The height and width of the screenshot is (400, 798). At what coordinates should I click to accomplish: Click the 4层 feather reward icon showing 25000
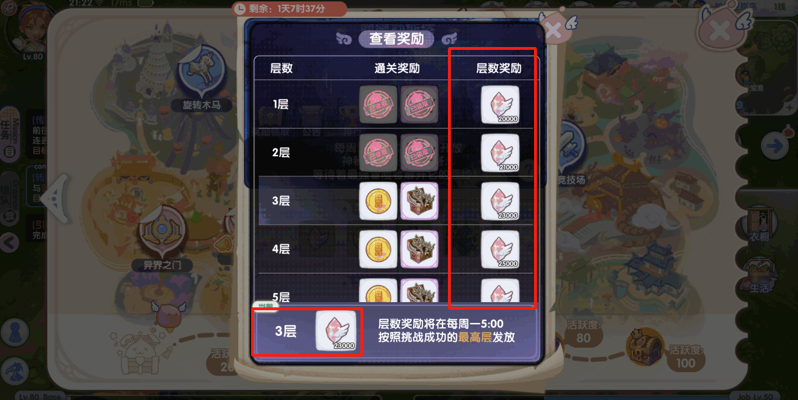500,249
